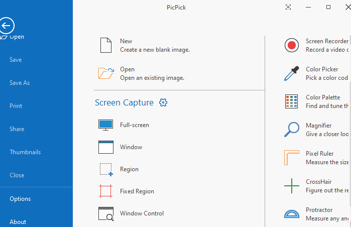Click 'Create a new blank image.' text

point(155,50)
